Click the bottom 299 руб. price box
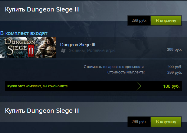The image size is (187, 133). [x=139, y=122]
